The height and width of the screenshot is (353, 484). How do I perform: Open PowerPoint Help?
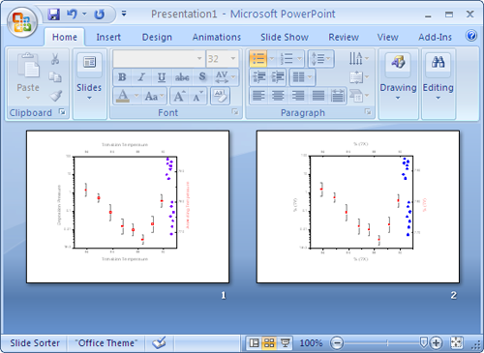point(471,36)
